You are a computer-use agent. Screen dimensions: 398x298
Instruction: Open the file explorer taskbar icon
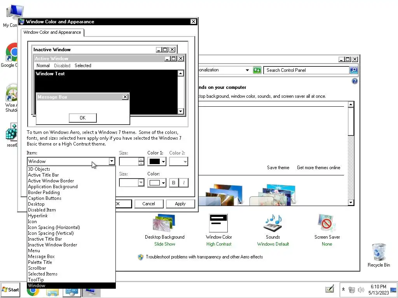click(52, 292)
